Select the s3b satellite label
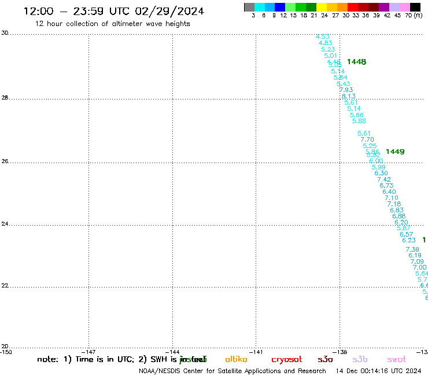 point(360,359)
